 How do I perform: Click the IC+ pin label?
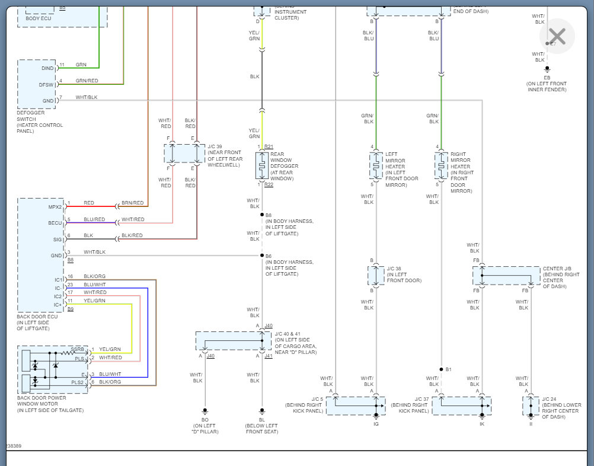pos(58,305)
